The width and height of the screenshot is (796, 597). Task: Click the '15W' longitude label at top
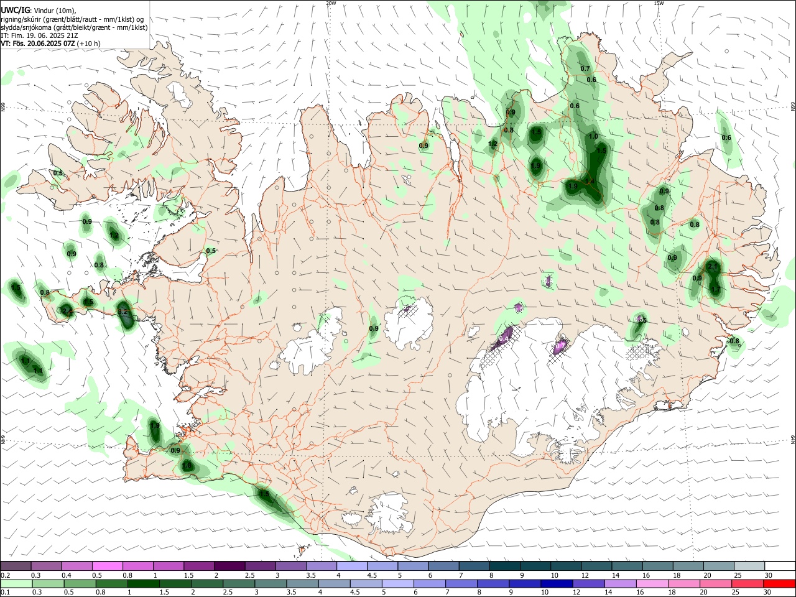coord(659,3)
